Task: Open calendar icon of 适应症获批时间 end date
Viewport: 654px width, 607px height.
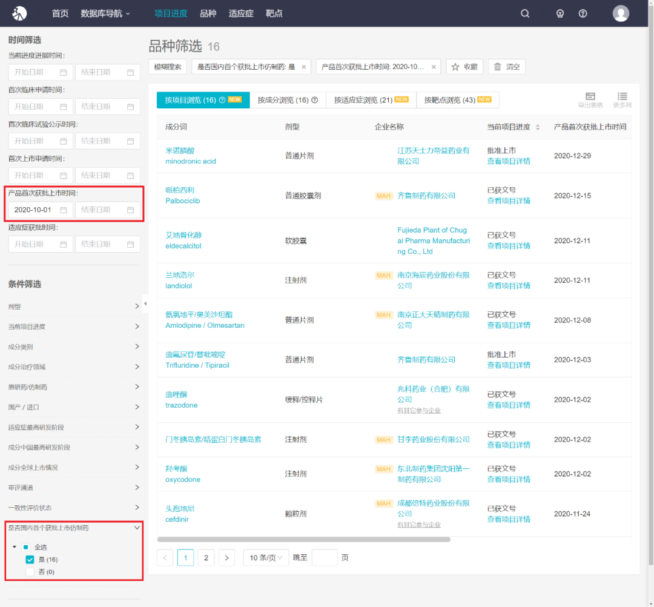Action: 131,244
